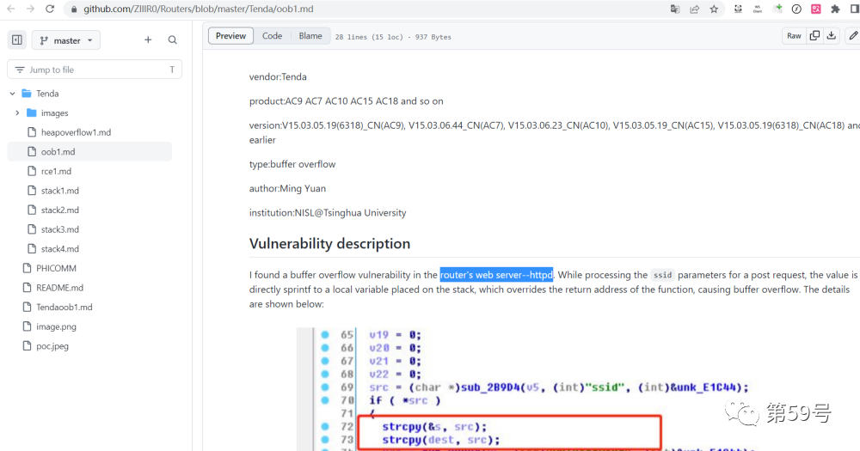This screenshot has width=860, height=451.
Task: Expand the images folder
Action: pyautogui.click(x=17, y=113)
